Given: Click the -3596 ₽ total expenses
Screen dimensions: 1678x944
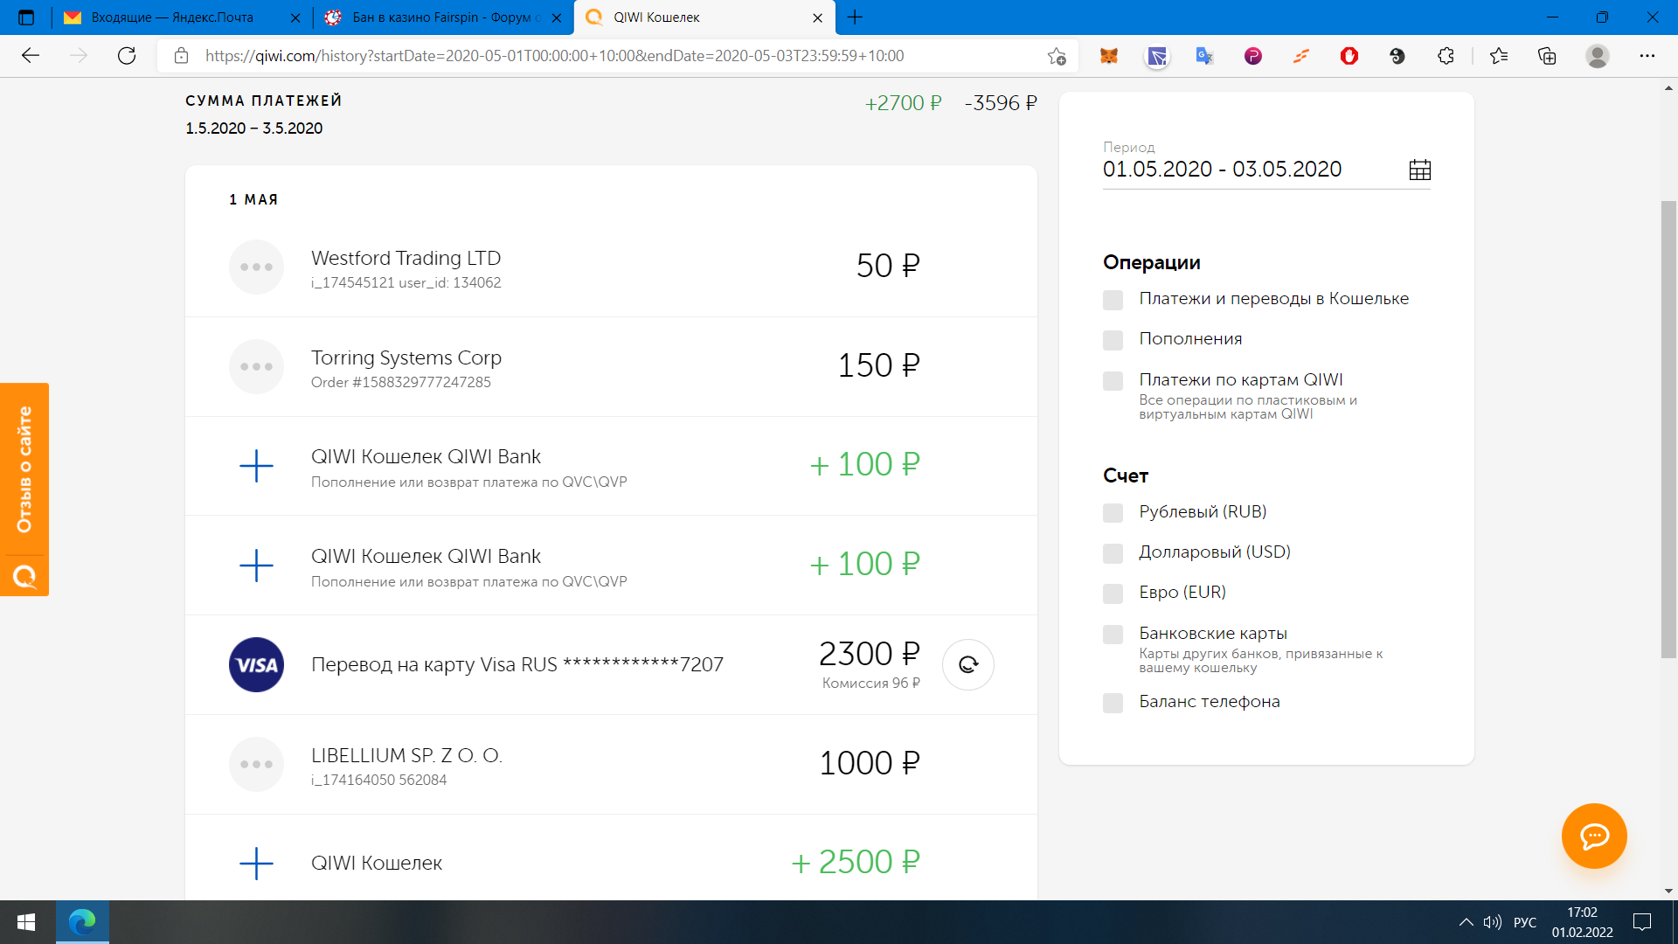Looking at the screenshot, I should click(1001, 103).
